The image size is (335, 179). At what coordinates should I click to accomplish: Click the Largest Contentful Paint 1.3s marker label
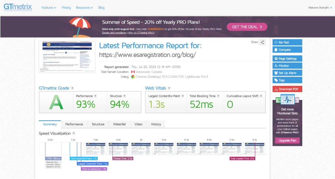[92, 164]
